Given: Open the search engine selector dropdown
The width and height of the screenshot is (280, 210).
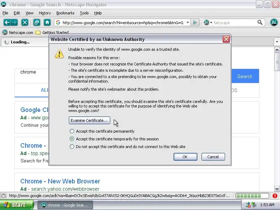Looking at the screenshot, I should (x=211, y=23).
